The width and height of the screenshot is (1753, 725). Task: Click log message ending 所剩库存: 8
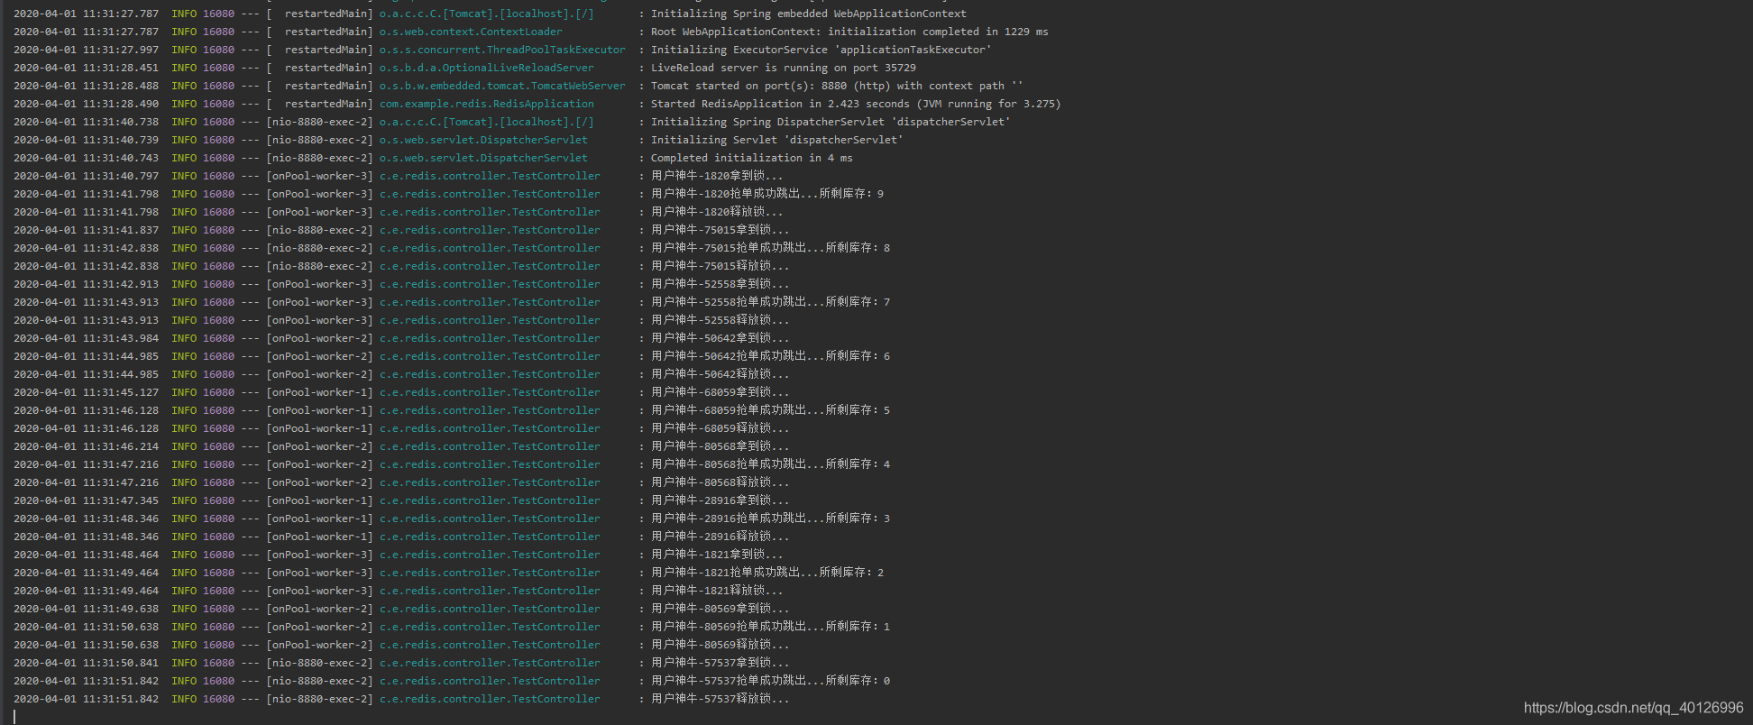(771, 248)
